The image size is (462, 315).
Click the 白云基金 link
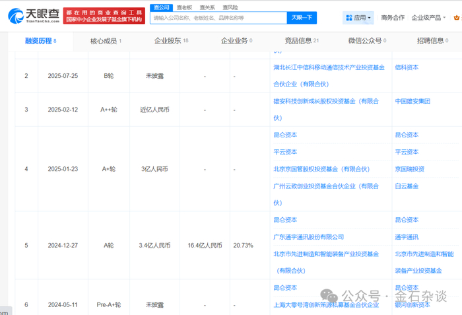[x=406, y=186]
